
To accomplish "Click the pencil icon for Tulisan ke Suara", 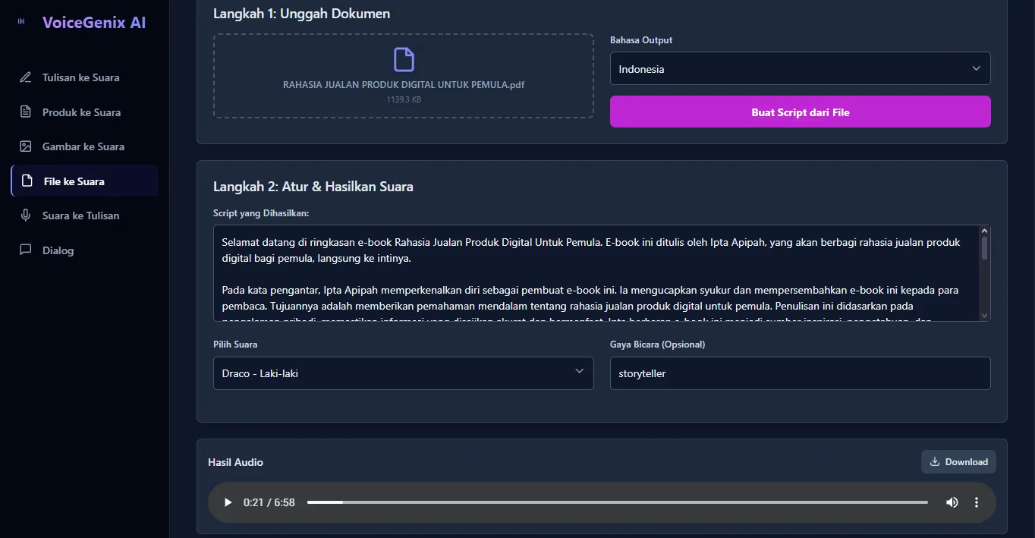I will pos(26,77).
